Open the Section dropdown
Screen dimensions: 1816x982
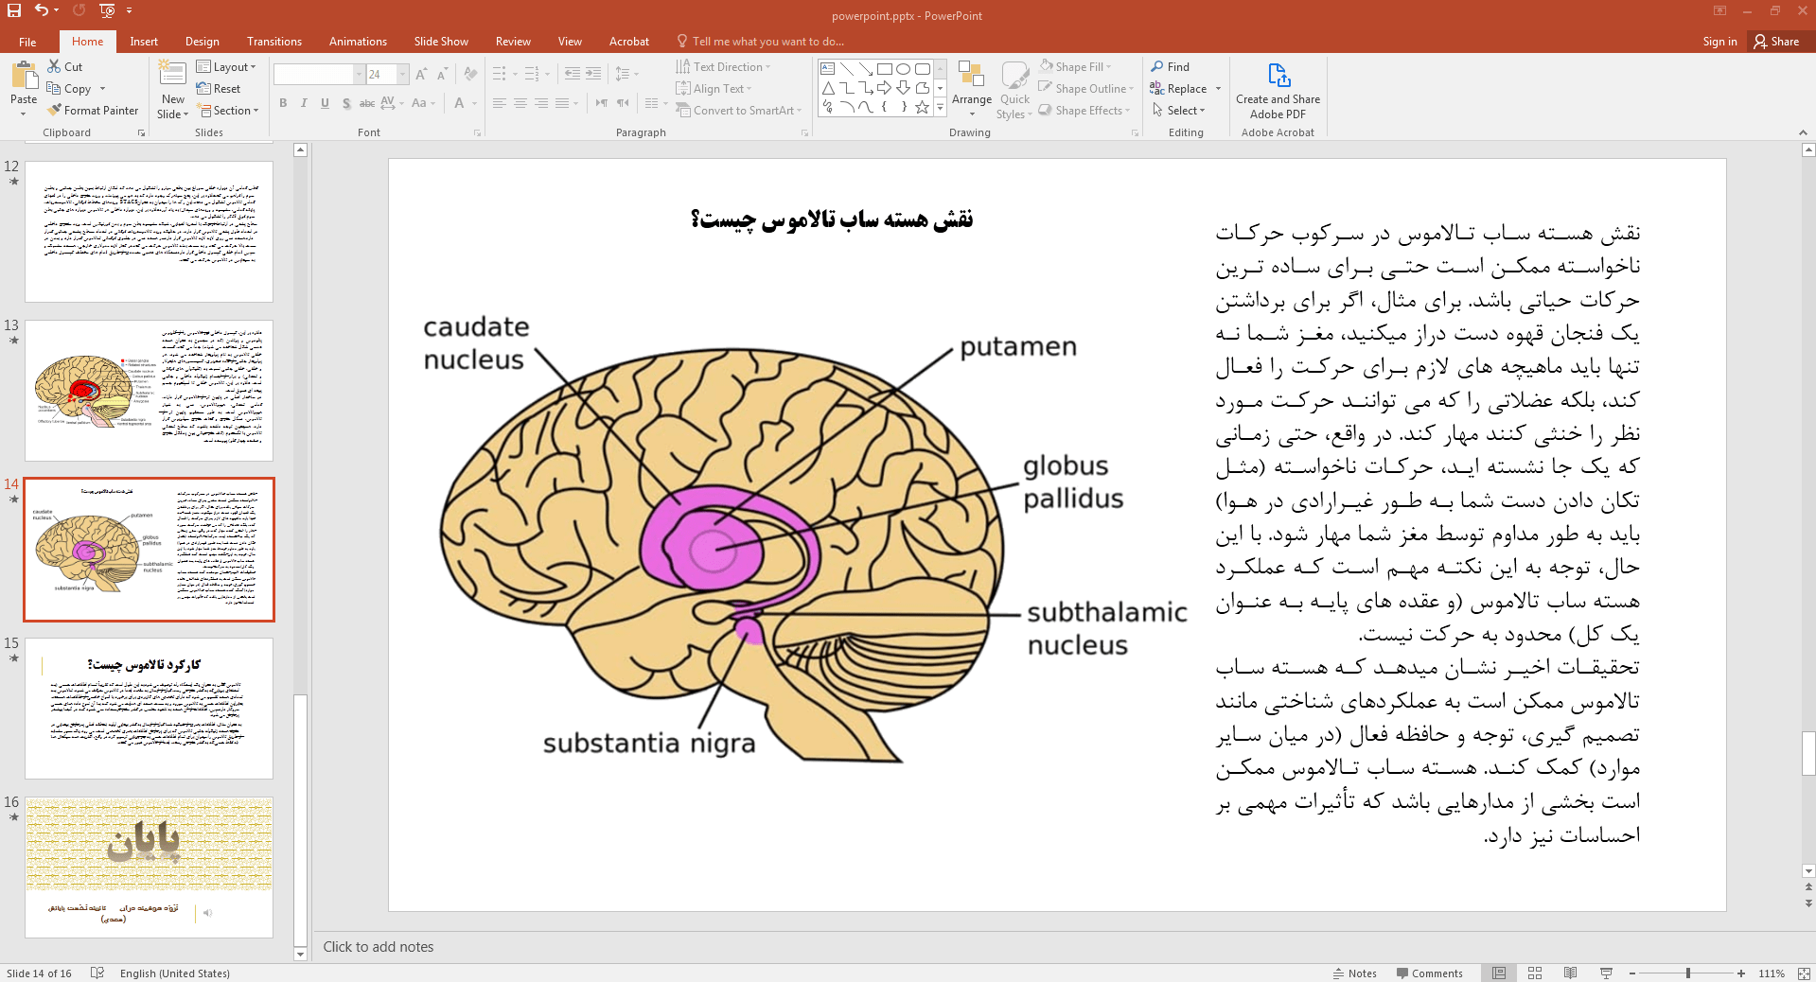coord(228,110)
